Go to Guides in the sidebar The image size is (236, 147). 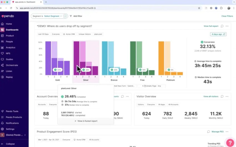click(9, 59)
